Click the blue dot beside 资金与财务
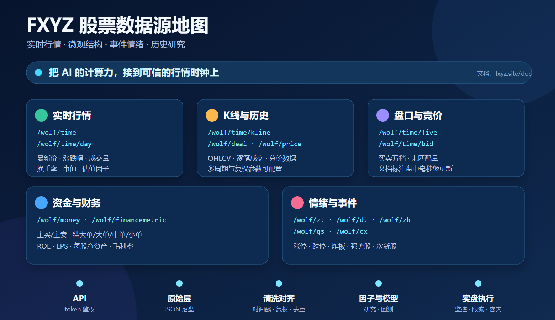 41,203
